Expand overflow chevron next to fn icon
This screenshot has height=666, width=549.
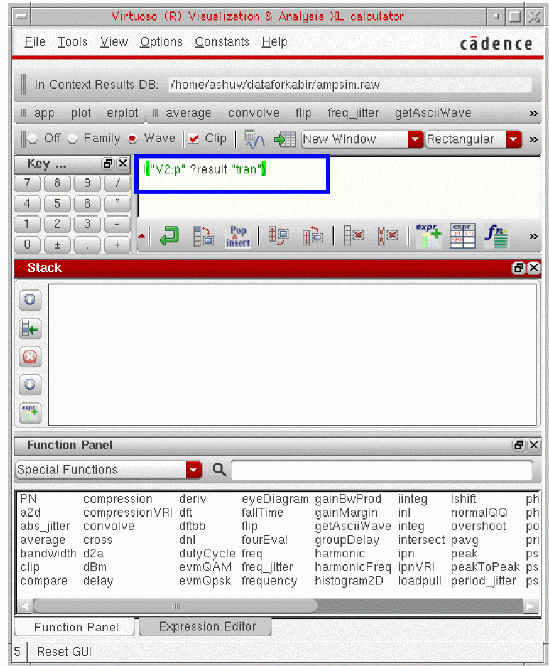[533, 237]
